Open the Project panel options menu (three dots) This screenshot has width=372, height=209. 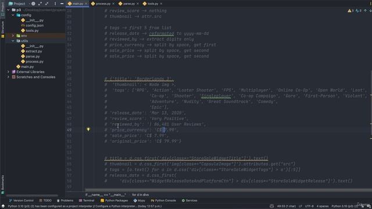tap(55, 3)
